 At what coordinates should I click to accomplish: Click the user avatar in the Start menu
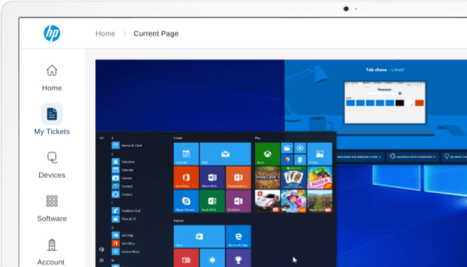click(x=101, y=250)
